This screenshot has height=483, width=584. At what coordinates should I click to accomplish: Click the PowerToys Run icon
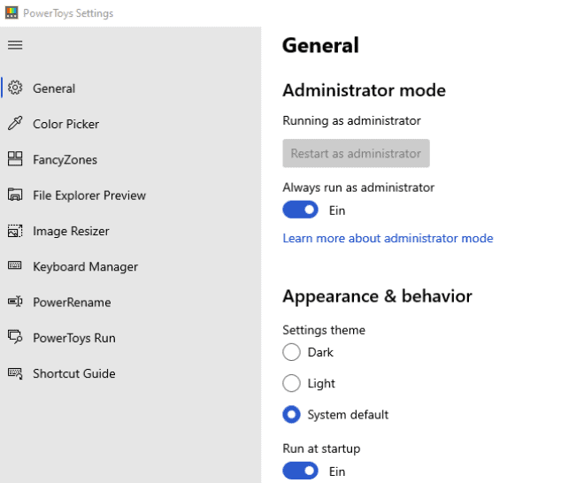15,338
